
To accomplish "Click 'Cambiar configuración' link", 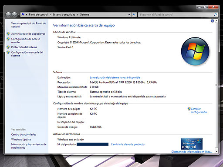I will [x=199, y=110].
